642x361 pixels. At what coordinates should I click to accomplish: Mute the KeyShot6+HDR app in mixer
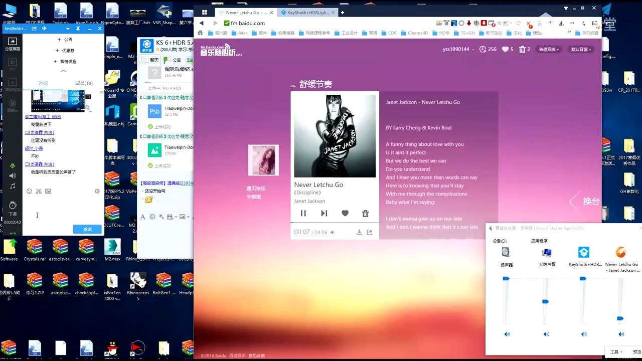click(584, 334)
